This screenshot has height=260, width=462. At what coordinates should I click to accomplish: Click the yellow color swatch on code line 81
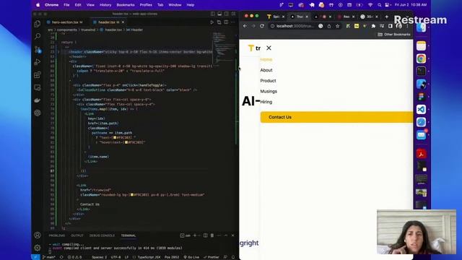pos(126,142)
